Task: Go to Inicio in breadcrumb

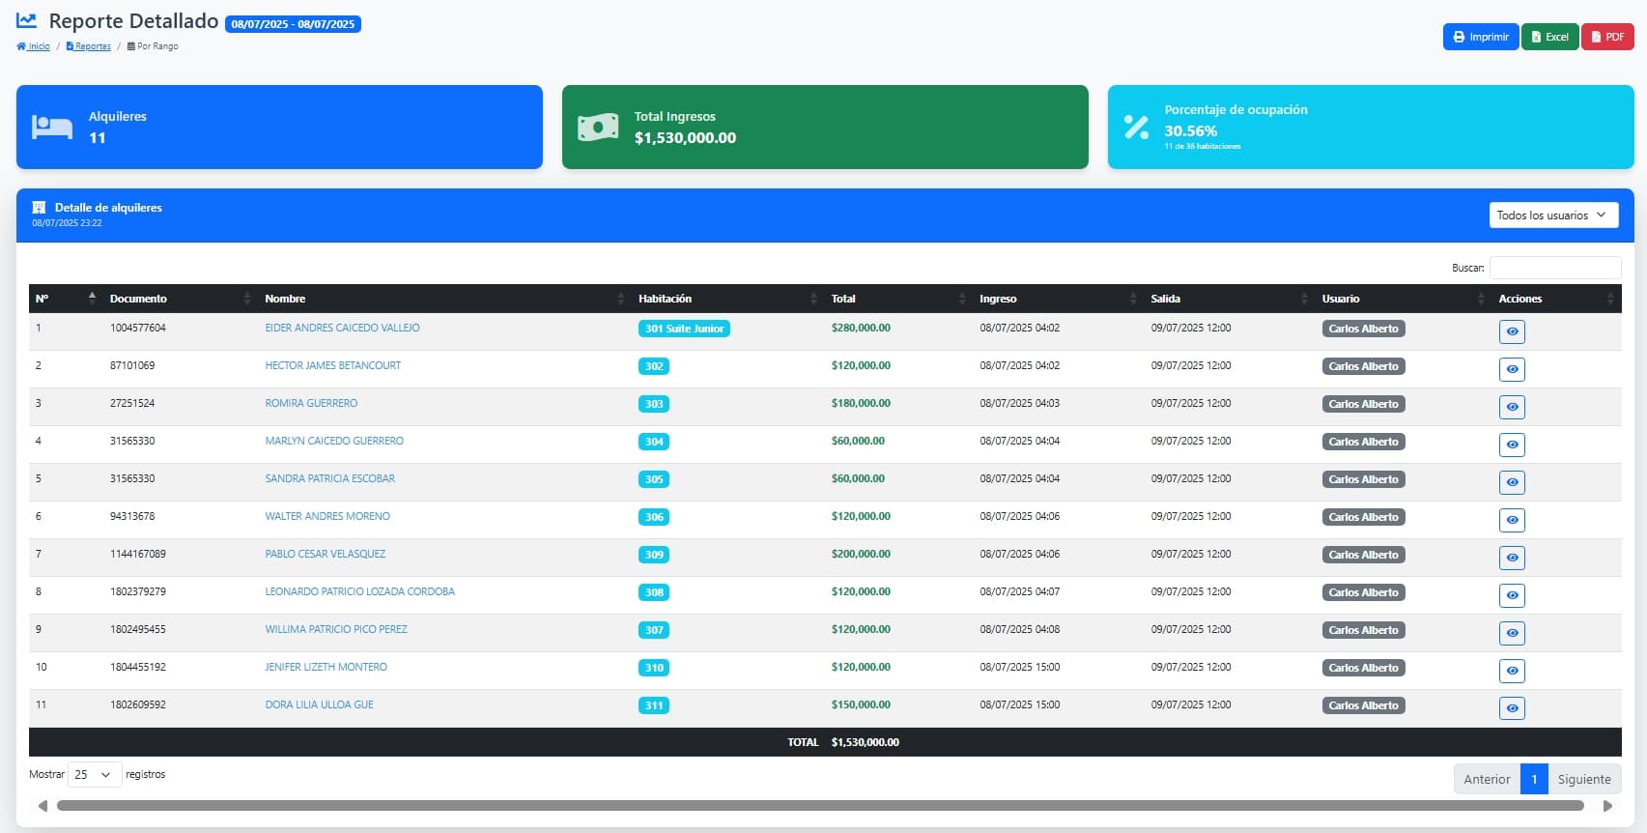Action: [x=34, y=46]
